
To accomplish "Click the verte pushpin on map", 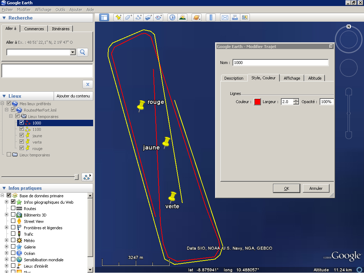I will (x=172, y=197).
